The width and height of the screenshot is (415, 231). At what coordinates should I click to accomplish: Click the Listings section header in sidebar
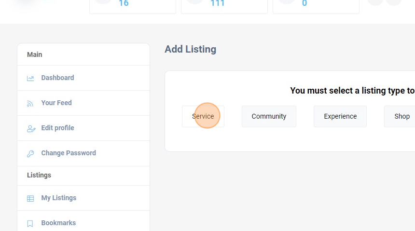point(39,175)
